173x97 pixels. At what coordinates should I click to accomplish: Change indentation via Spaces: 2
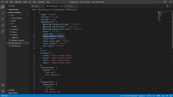click(x=142, y=96)
